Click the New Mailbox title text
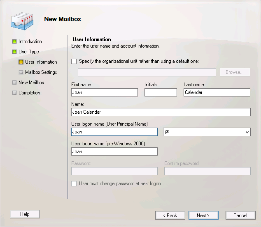This screenshot has width=261, height=227. [63, 19]
